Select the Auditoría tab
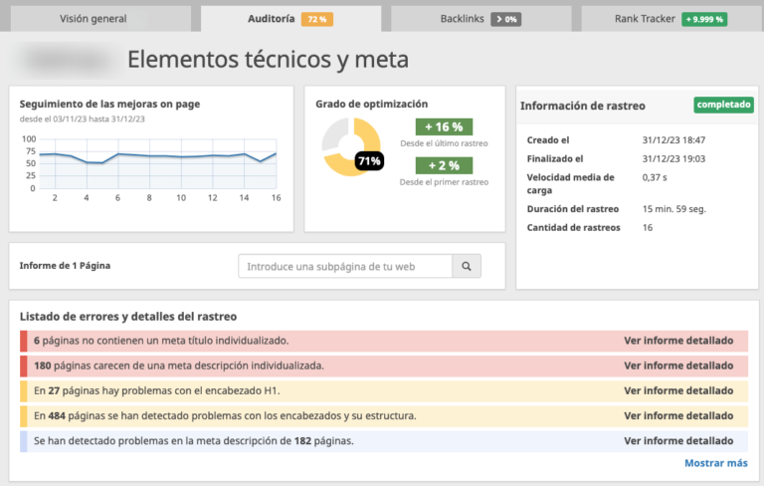The image size is (764, 486). click(271, 19)
